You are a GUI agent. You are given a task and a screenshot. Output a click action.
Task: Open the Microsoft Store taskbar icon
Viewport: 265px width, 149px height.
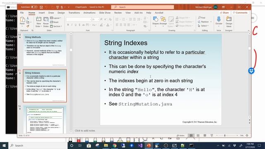coord(89,145)
